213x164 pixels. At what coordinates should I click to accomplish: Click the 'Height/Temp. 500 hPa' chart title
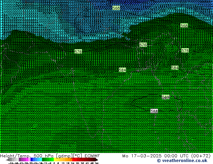click(27, 156)
